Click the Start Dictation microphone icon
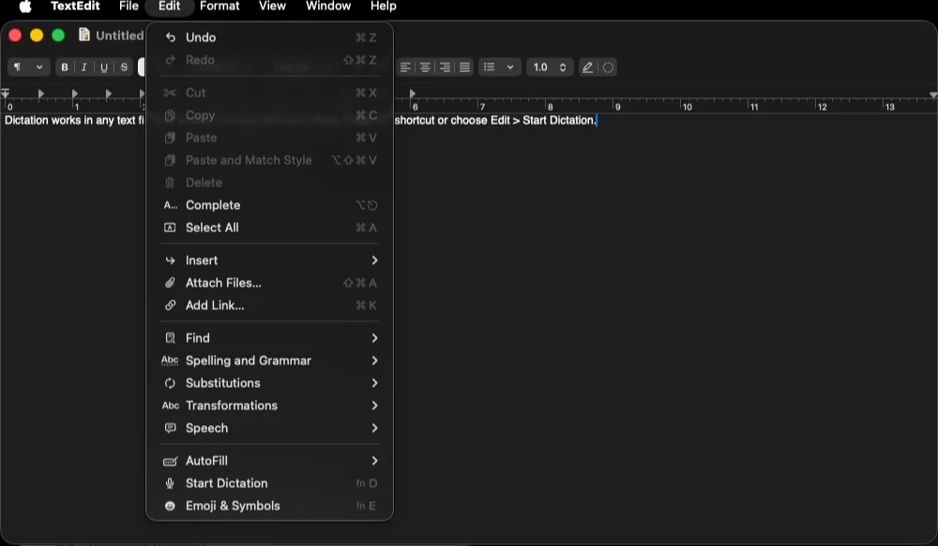 coord(170,483)
